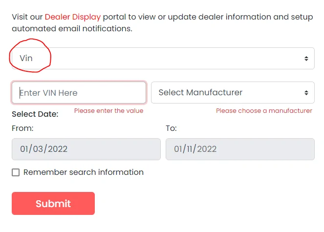Click the "automated email notifications" text
This screenshot has height=232, width=324.
tap(72, 29)
